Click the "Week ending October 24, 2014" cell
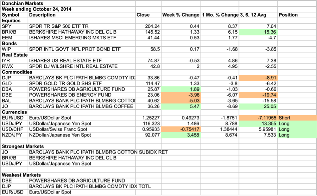Image resolution: width=317 pixels, height=196 pixels. [x=68, y=9]
